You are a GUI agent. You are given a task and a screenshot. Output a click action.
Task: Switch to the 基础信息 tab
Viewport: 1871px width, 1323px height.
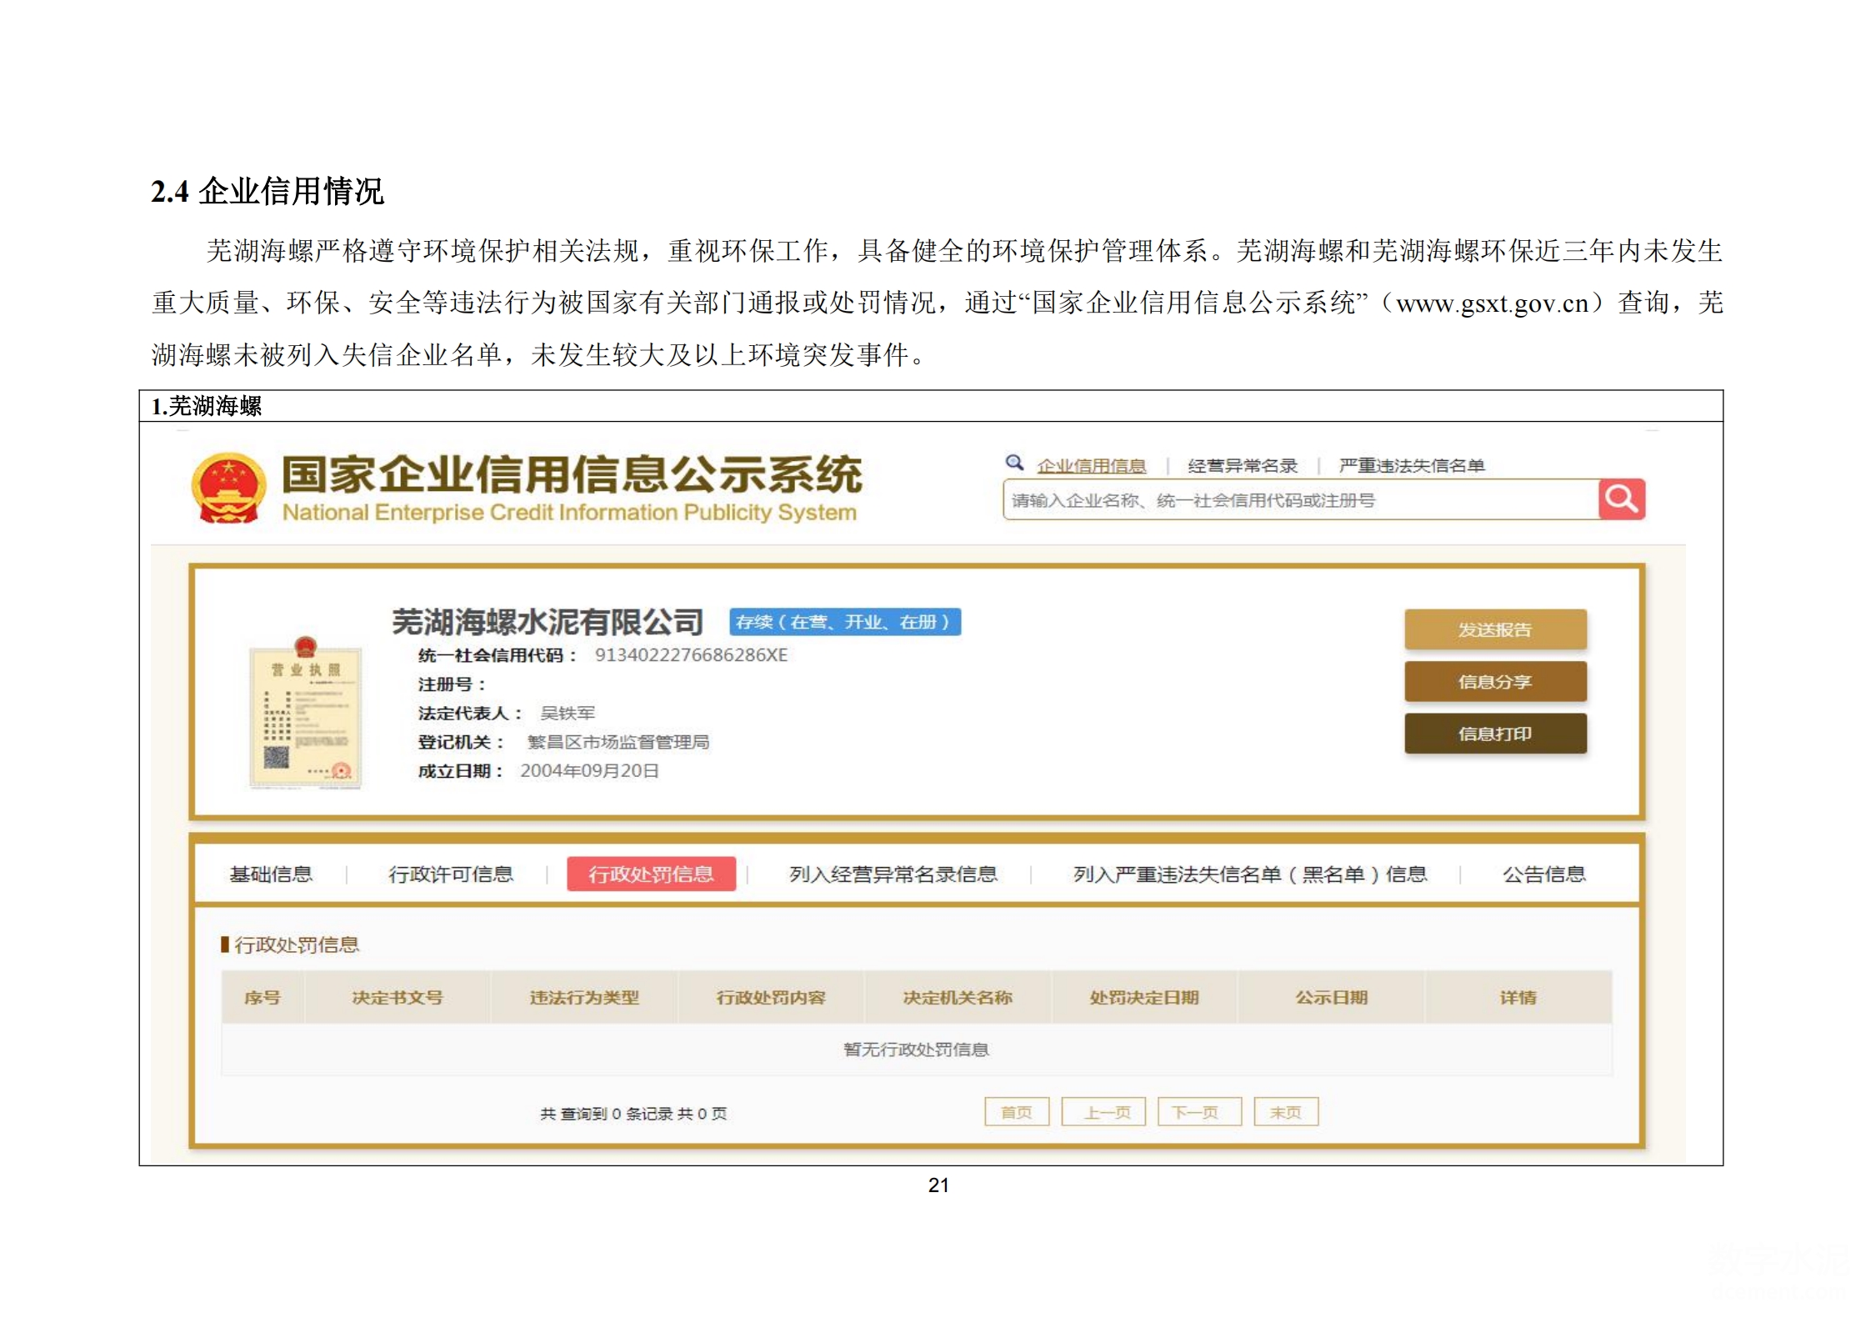pos(271,874)
